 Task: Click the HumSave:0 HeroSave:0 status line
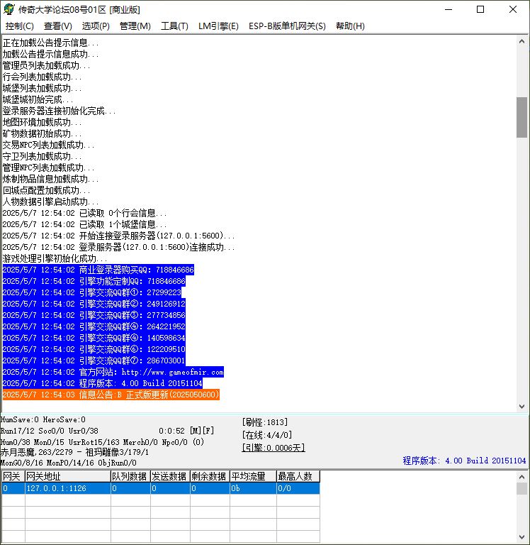[43, 420]
